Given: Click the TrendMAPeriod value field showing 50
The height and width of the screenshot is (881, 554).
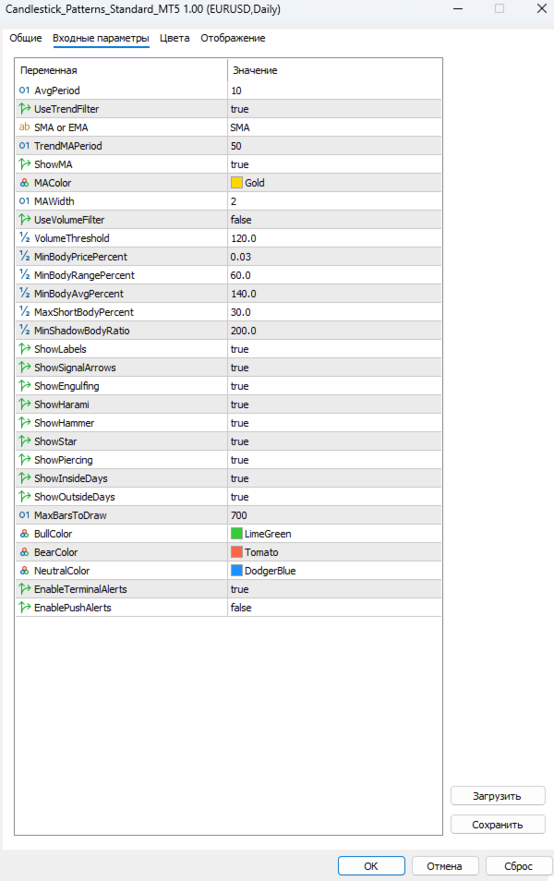Looking at the screenshot, I should click(x=334, y=146).
